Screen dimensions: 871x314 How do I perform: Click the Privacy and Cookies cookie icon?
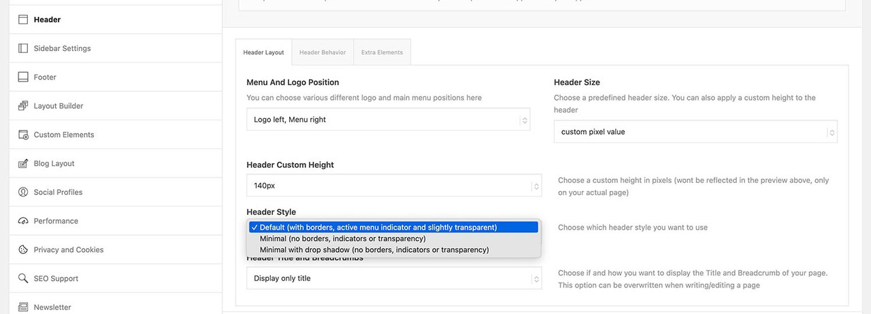pyautogui.click(x=22, y=249)
